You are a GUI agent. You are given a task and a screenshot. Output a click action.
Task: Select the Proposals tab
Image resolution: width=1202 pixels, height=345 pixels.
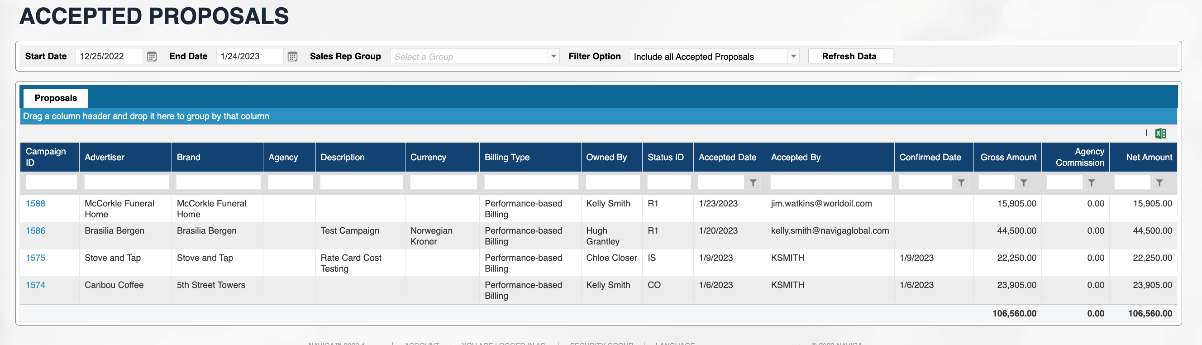point(56,98)
